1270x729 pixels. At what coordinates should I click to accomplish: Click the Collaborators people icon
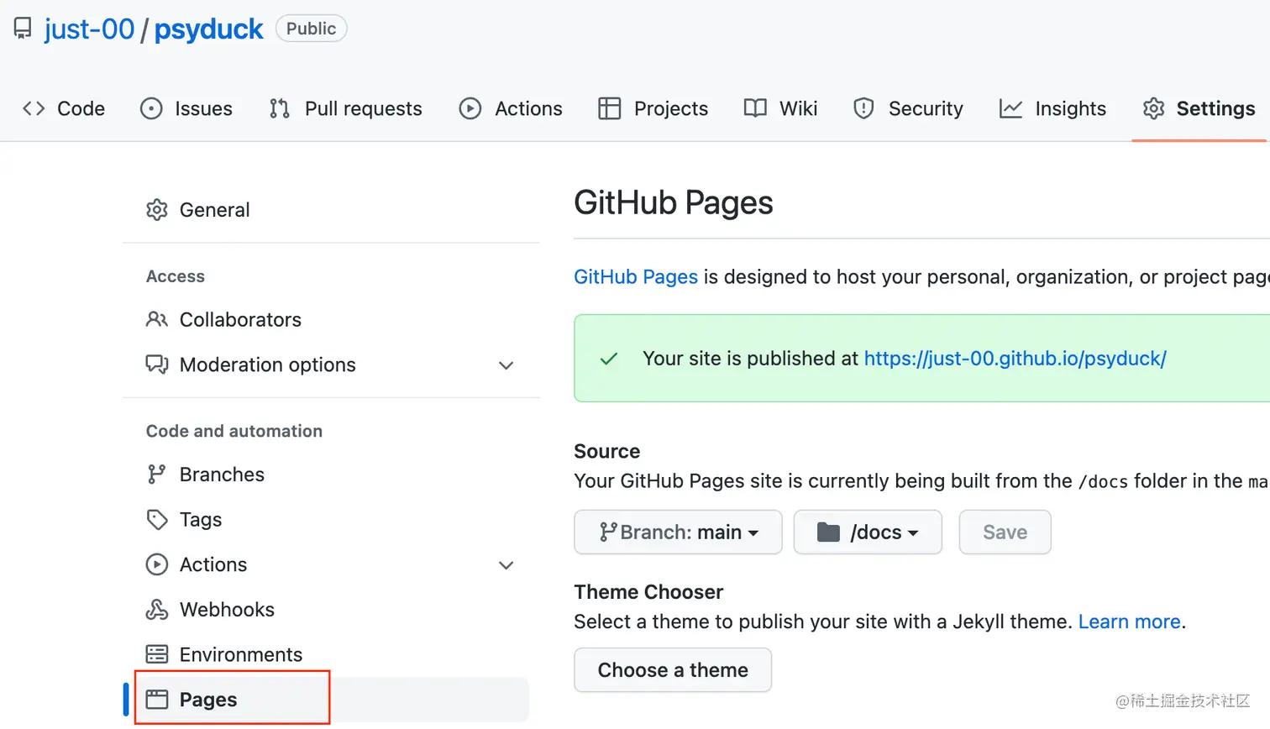(x=156, y=320)
